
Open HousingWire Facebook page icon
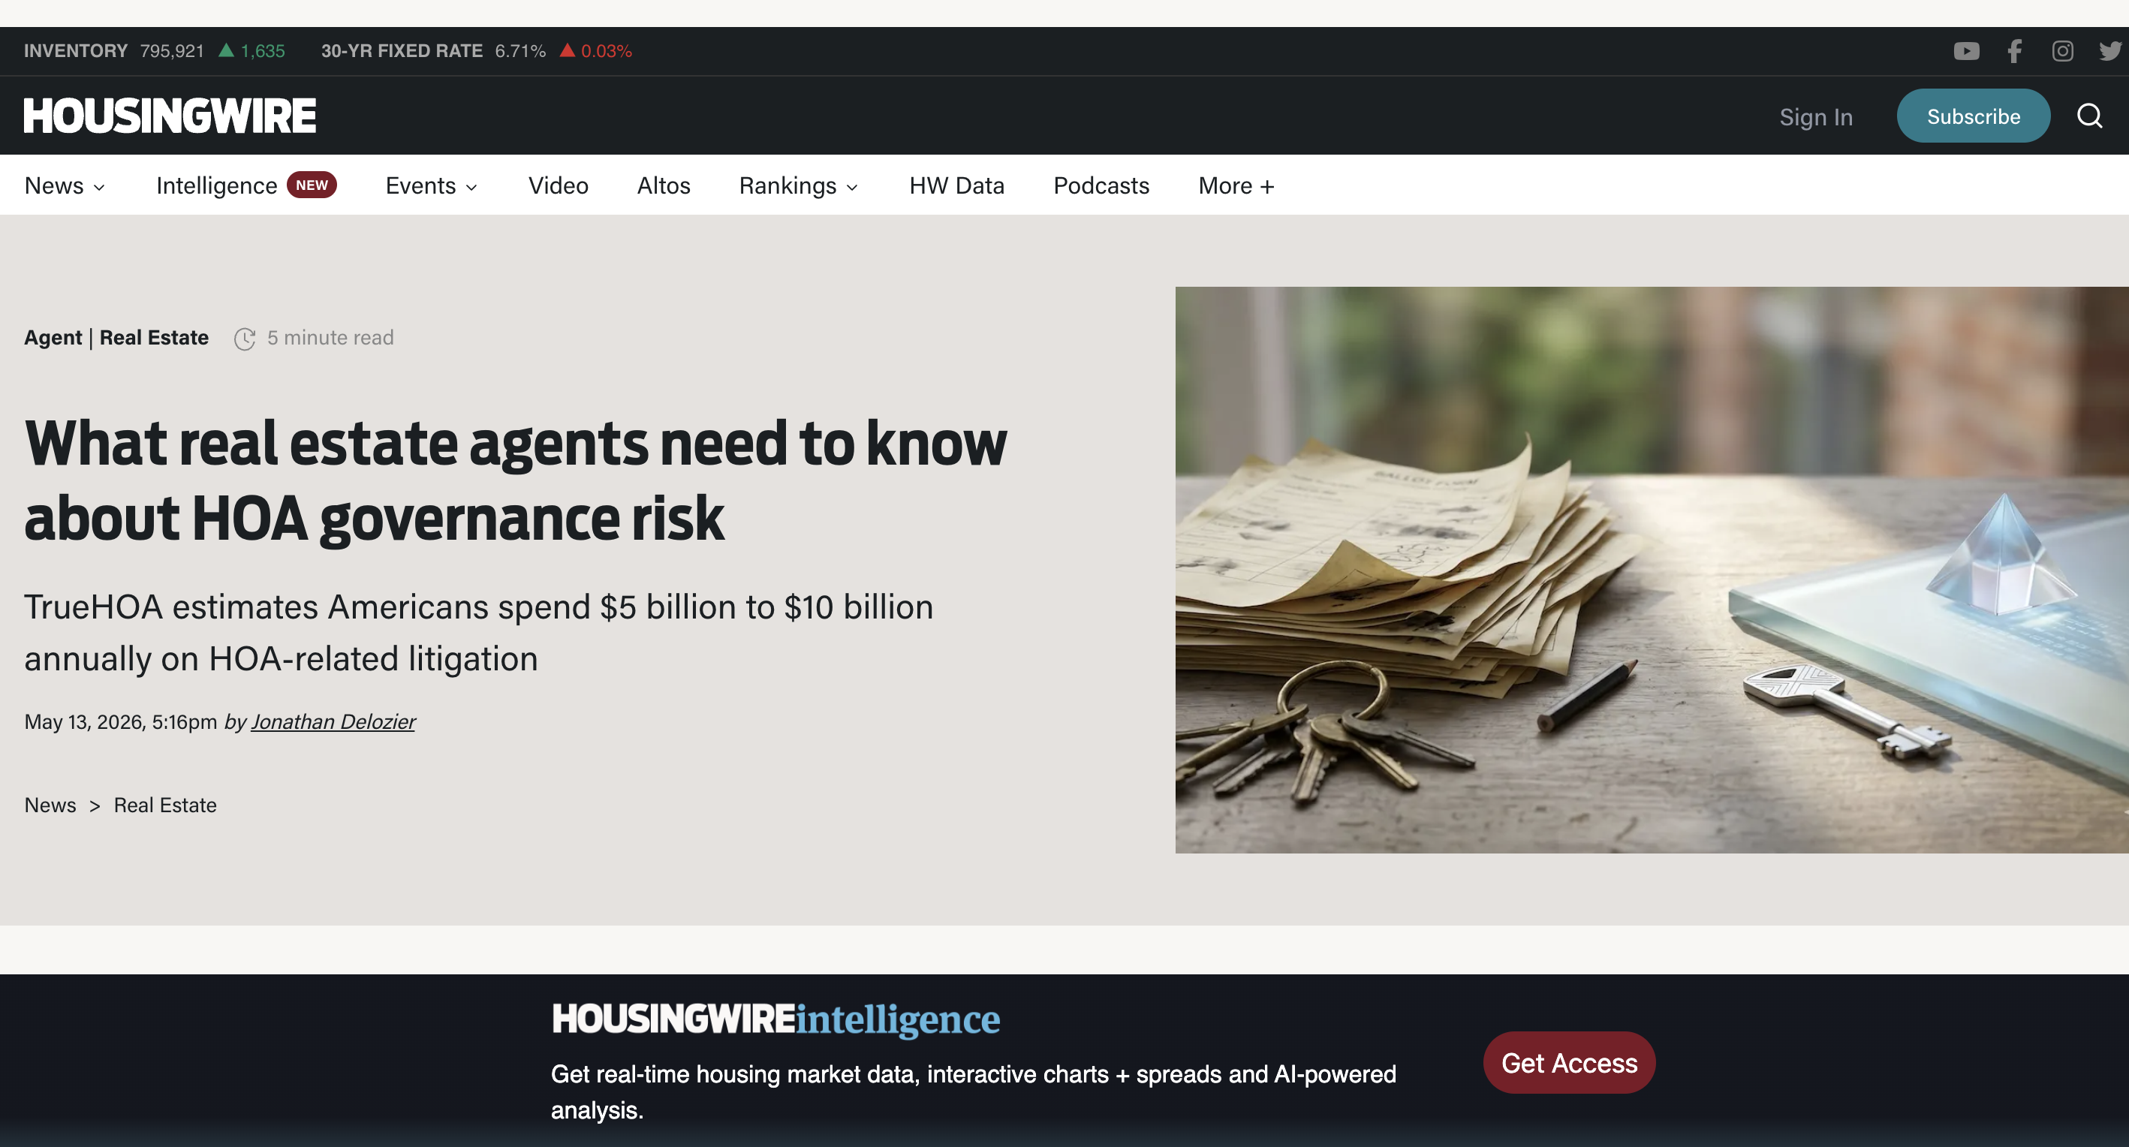(x=2015, y=51)
